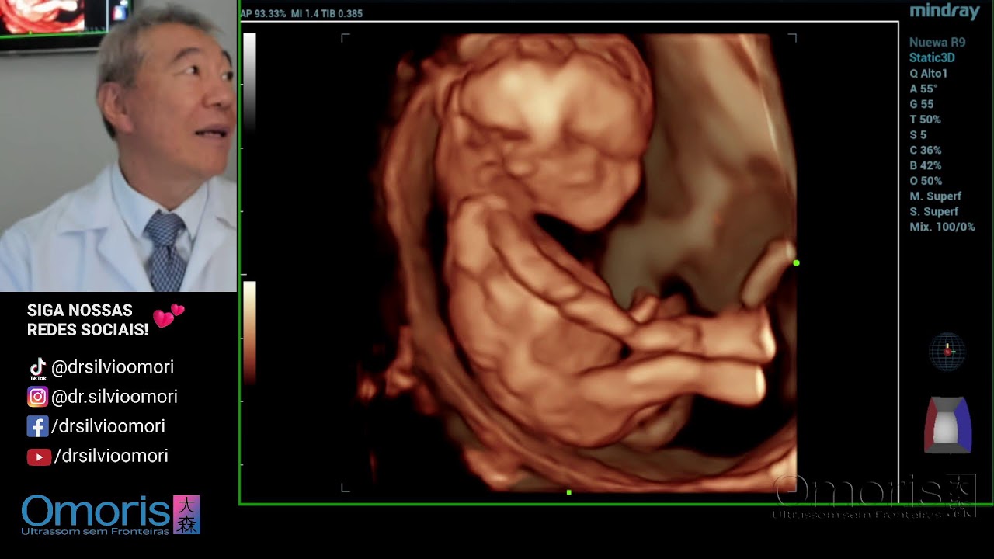Click the 'S 5' parameter

[918, 135]
